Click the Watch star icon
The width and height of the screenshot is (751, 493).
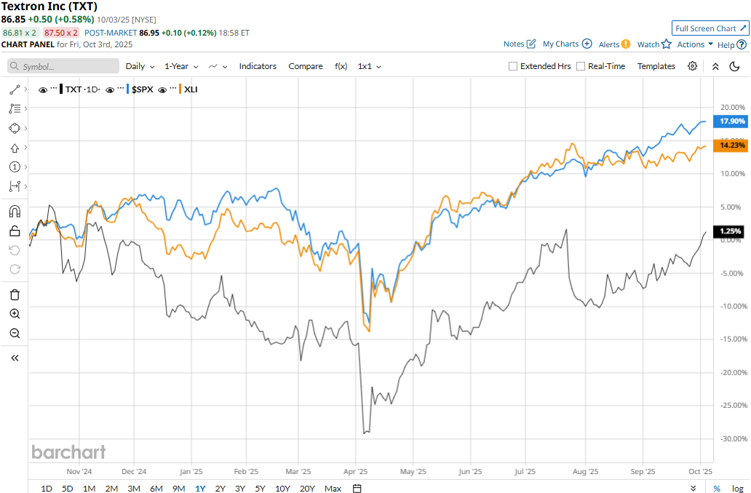click(x=667, y=44)
